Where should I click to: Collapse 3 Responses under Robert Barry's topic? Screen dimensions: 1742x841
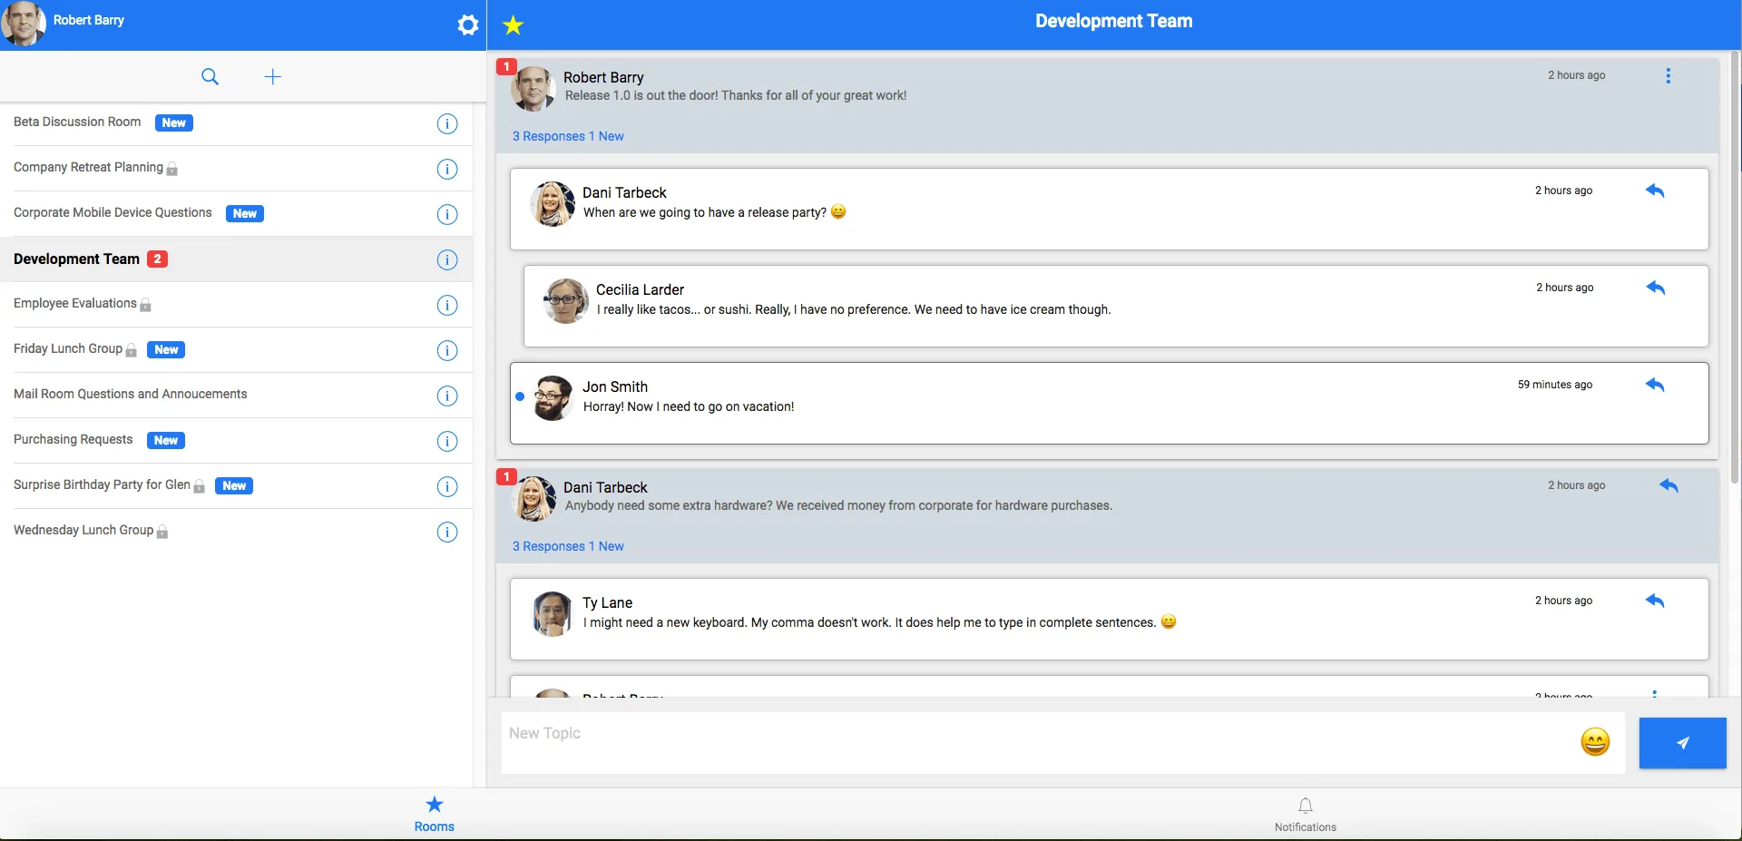[x=568, y=136]
